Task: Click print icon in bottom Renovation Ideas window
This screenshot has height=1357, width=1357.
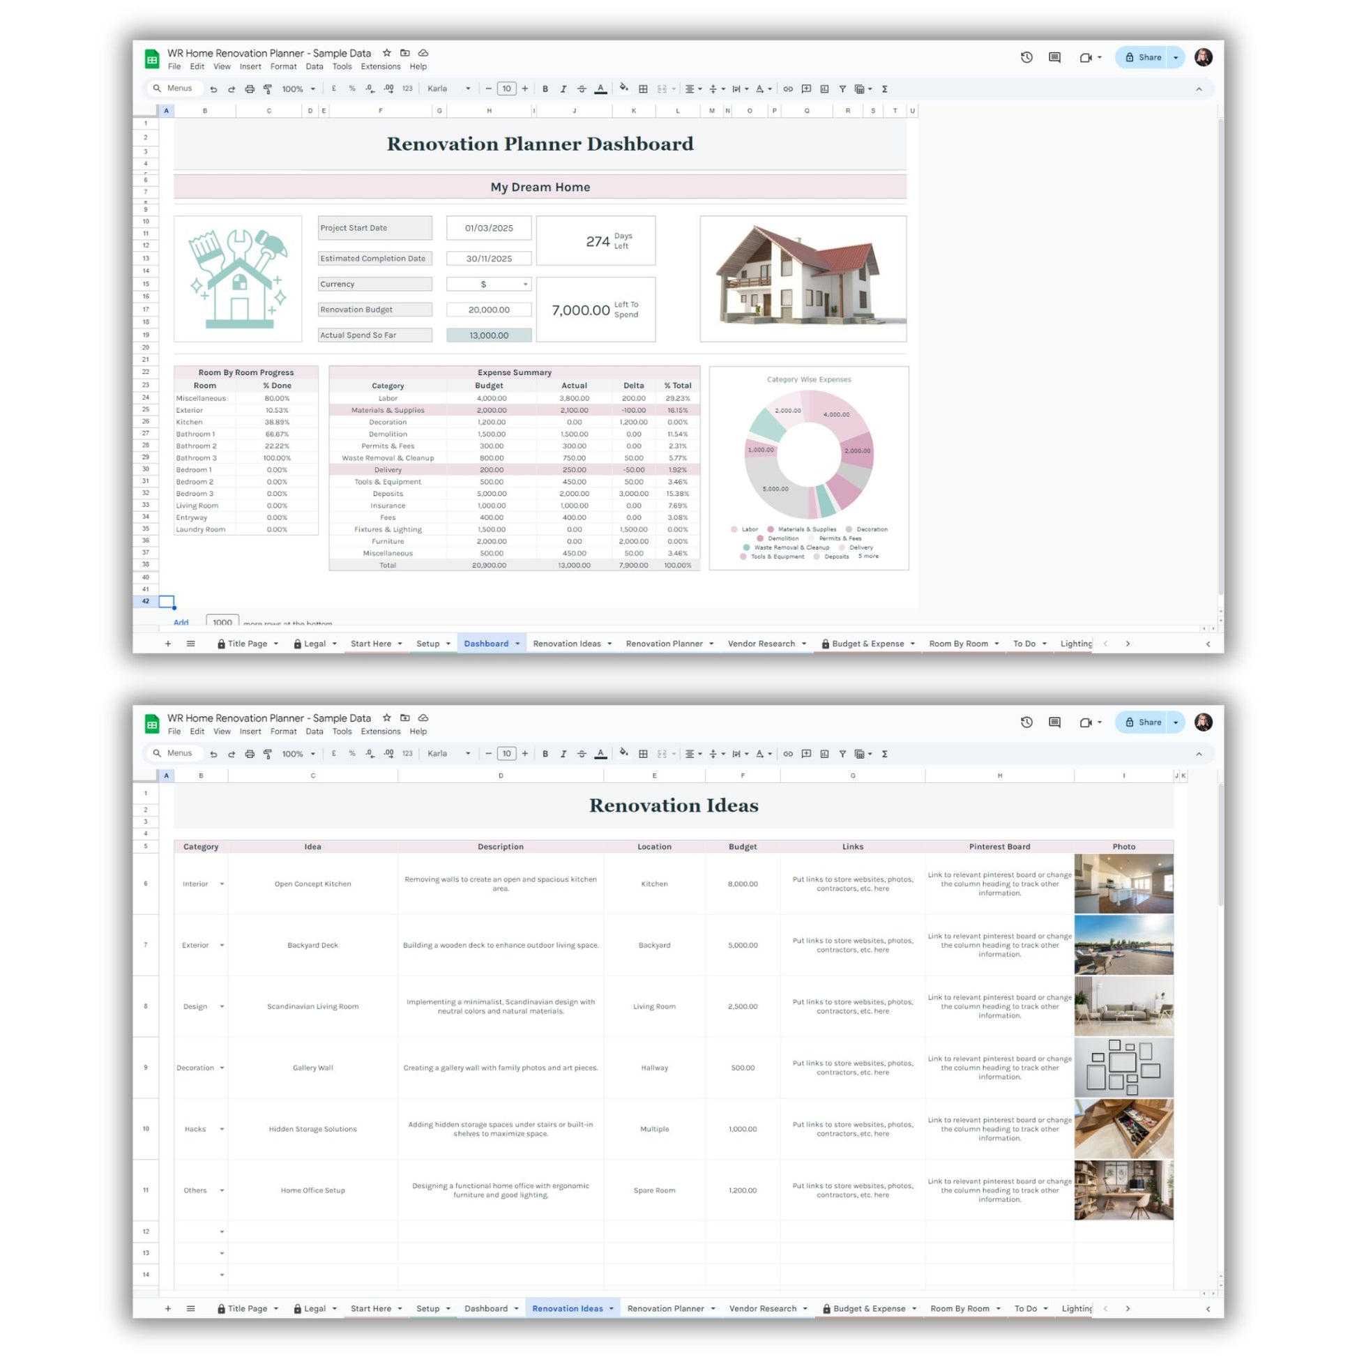Action: coord(250,754)
